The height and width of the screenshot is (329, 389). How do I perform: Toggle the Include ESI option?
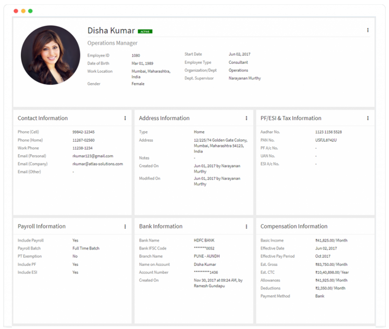(75, 272)
